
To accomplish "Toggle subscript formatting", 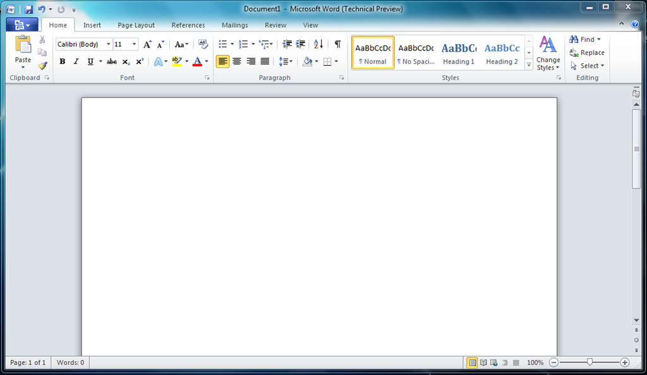I will tap(126, 61).
